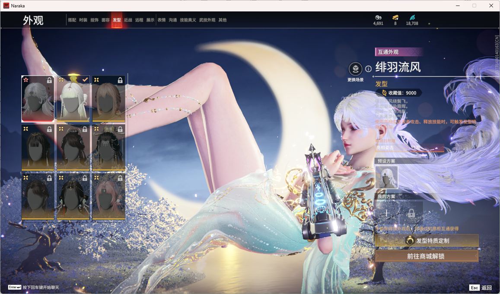Screen dimensions: 500x294
Task: Click Esc 返回 to go back
Action: pyautogui.click(x=481, y=288)
